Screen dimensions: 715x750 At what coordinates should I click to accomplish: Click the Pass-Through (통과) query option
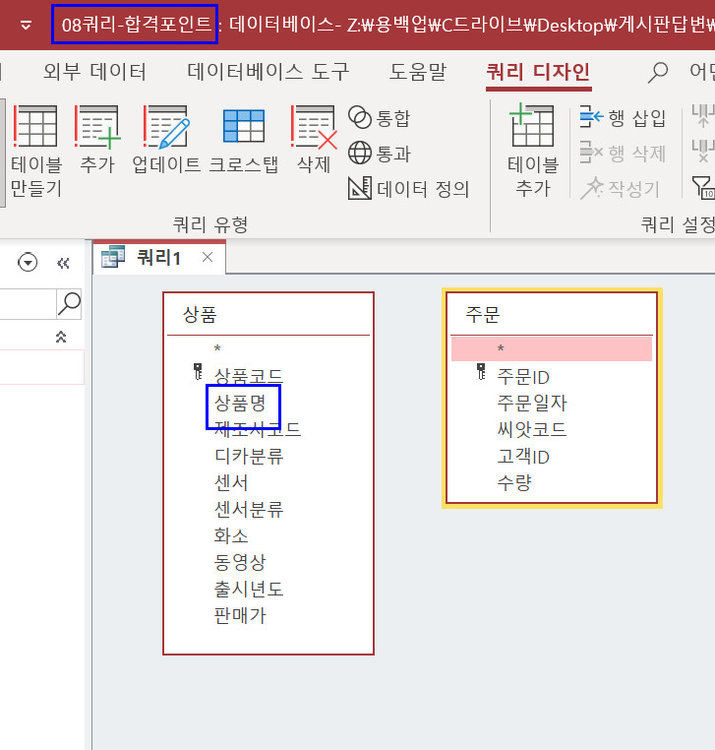point(381,154)
